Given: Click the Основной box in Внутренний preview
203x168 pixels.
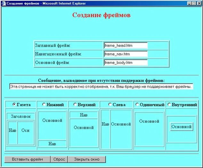Looking at the screenshot, I should [x=182, y=127].
